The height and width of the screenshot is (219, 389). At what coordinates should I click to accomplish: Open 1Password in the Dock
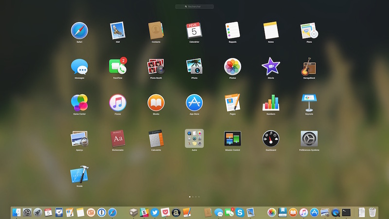coord(102,213)
